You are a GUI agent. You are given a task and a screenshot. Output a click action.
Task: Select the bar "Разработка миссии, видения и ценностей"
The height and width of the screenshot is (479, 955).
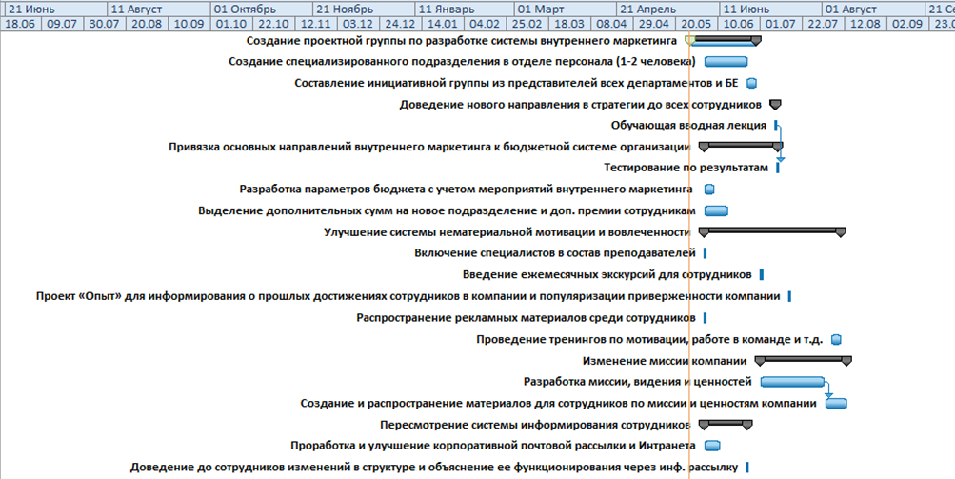click(791, 381)
